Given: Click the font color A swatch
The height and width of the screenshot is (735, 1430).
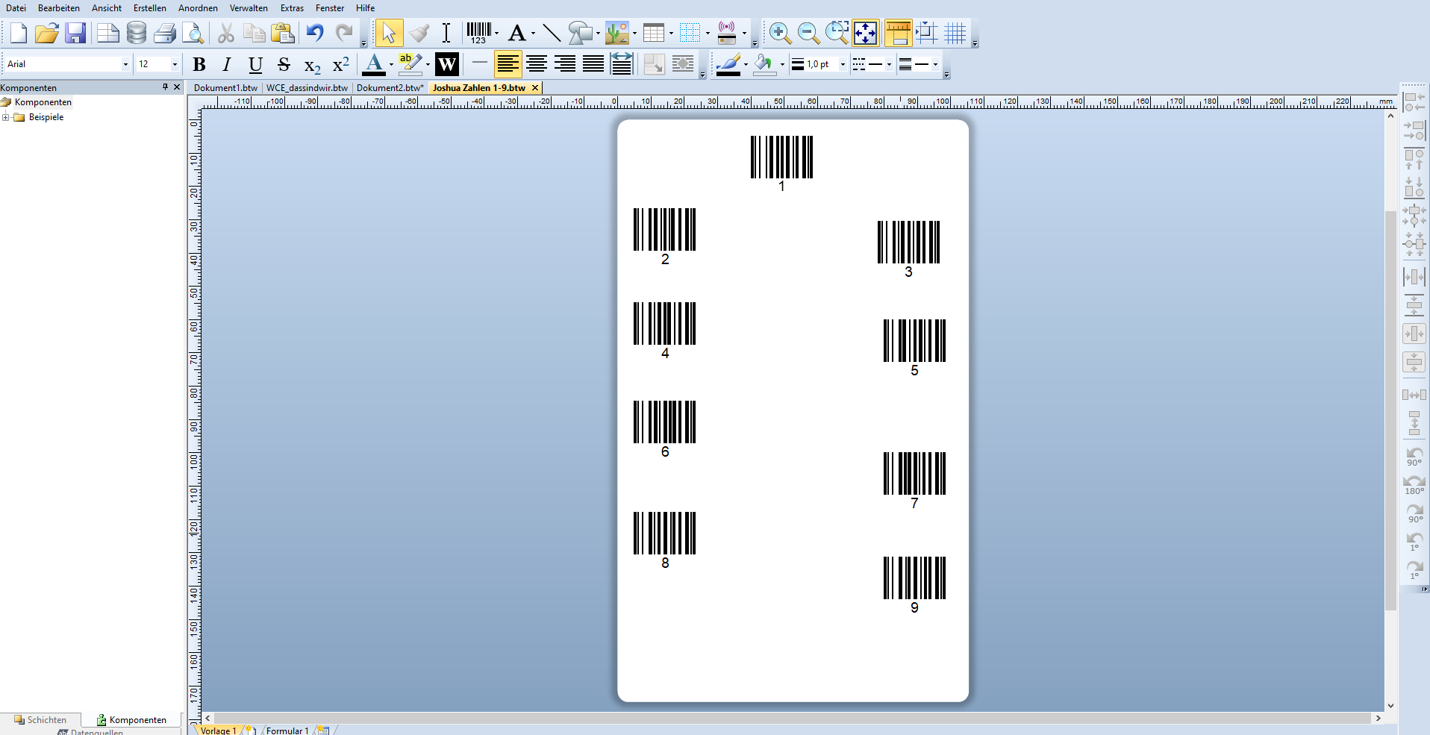Looking at the screenshot, I should coord(374,65).
